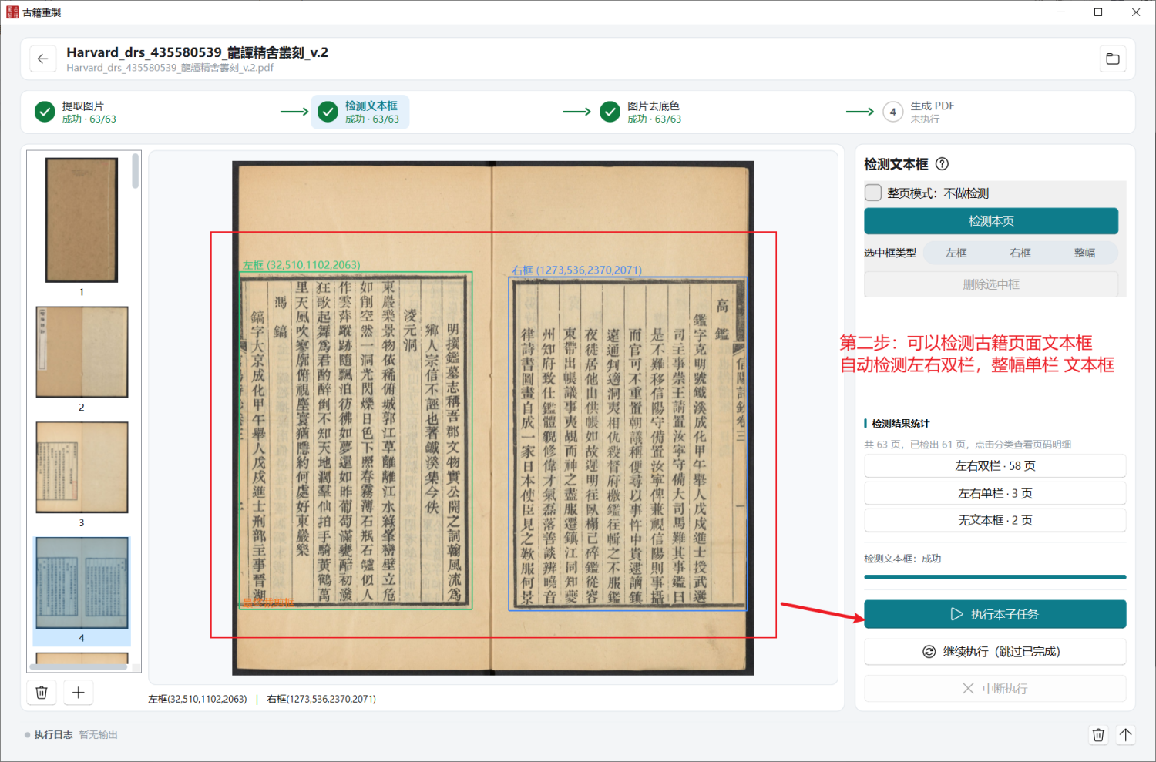Click the thumbnail list vertical scrollbar
The image size is (1156, 762).
pyautogui.click(x=136, y=171)
